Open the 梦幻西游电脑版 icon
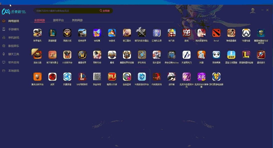 [x=216, y=77]
